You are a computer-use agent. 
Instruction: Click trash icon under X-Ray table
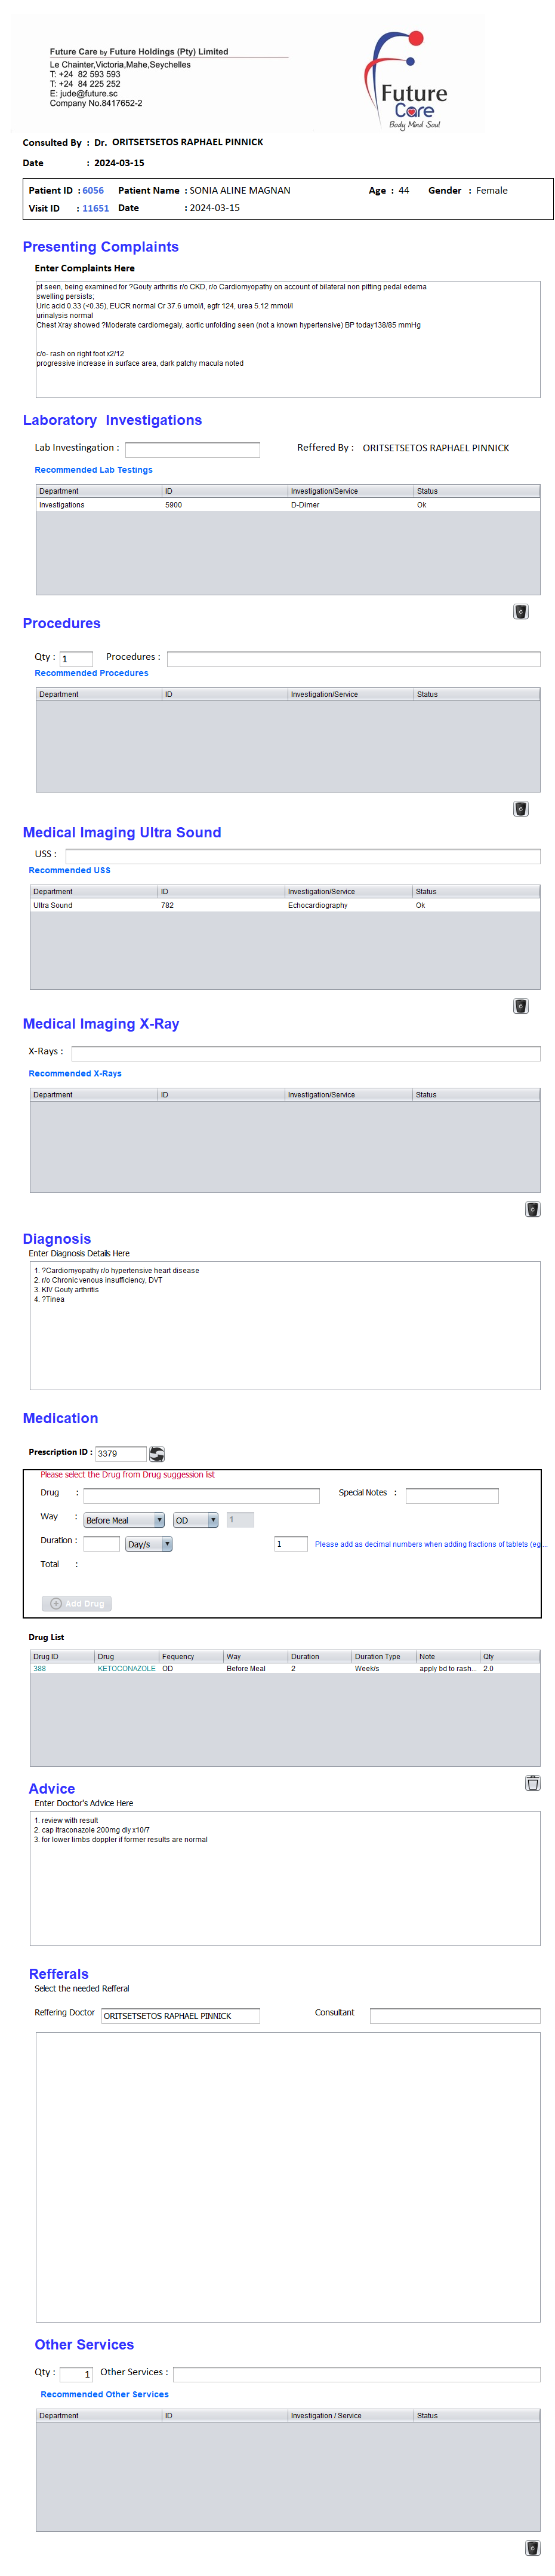532,1209
